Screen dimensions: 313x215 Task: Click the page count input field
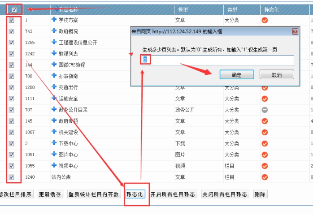[218, 60]
